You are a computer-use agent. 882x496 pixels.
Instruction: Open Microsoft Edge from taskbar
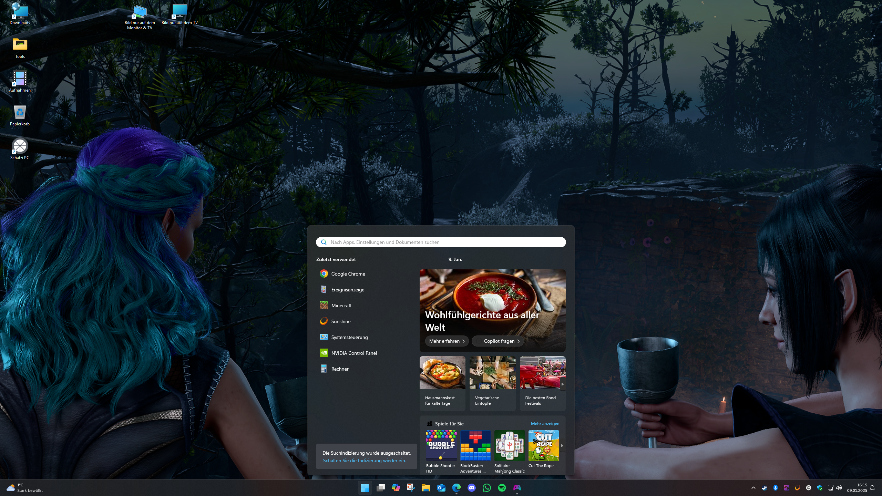click(456, 488)
